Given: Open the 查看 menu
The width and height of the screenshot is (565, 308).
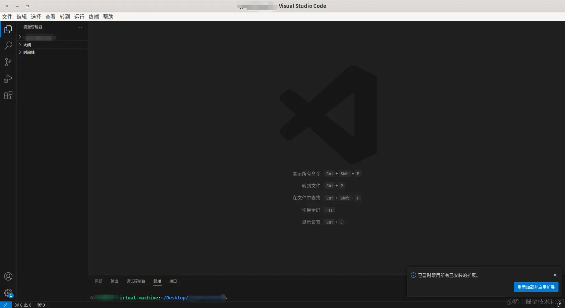Looking at the screenshot, I should [50, 17].
